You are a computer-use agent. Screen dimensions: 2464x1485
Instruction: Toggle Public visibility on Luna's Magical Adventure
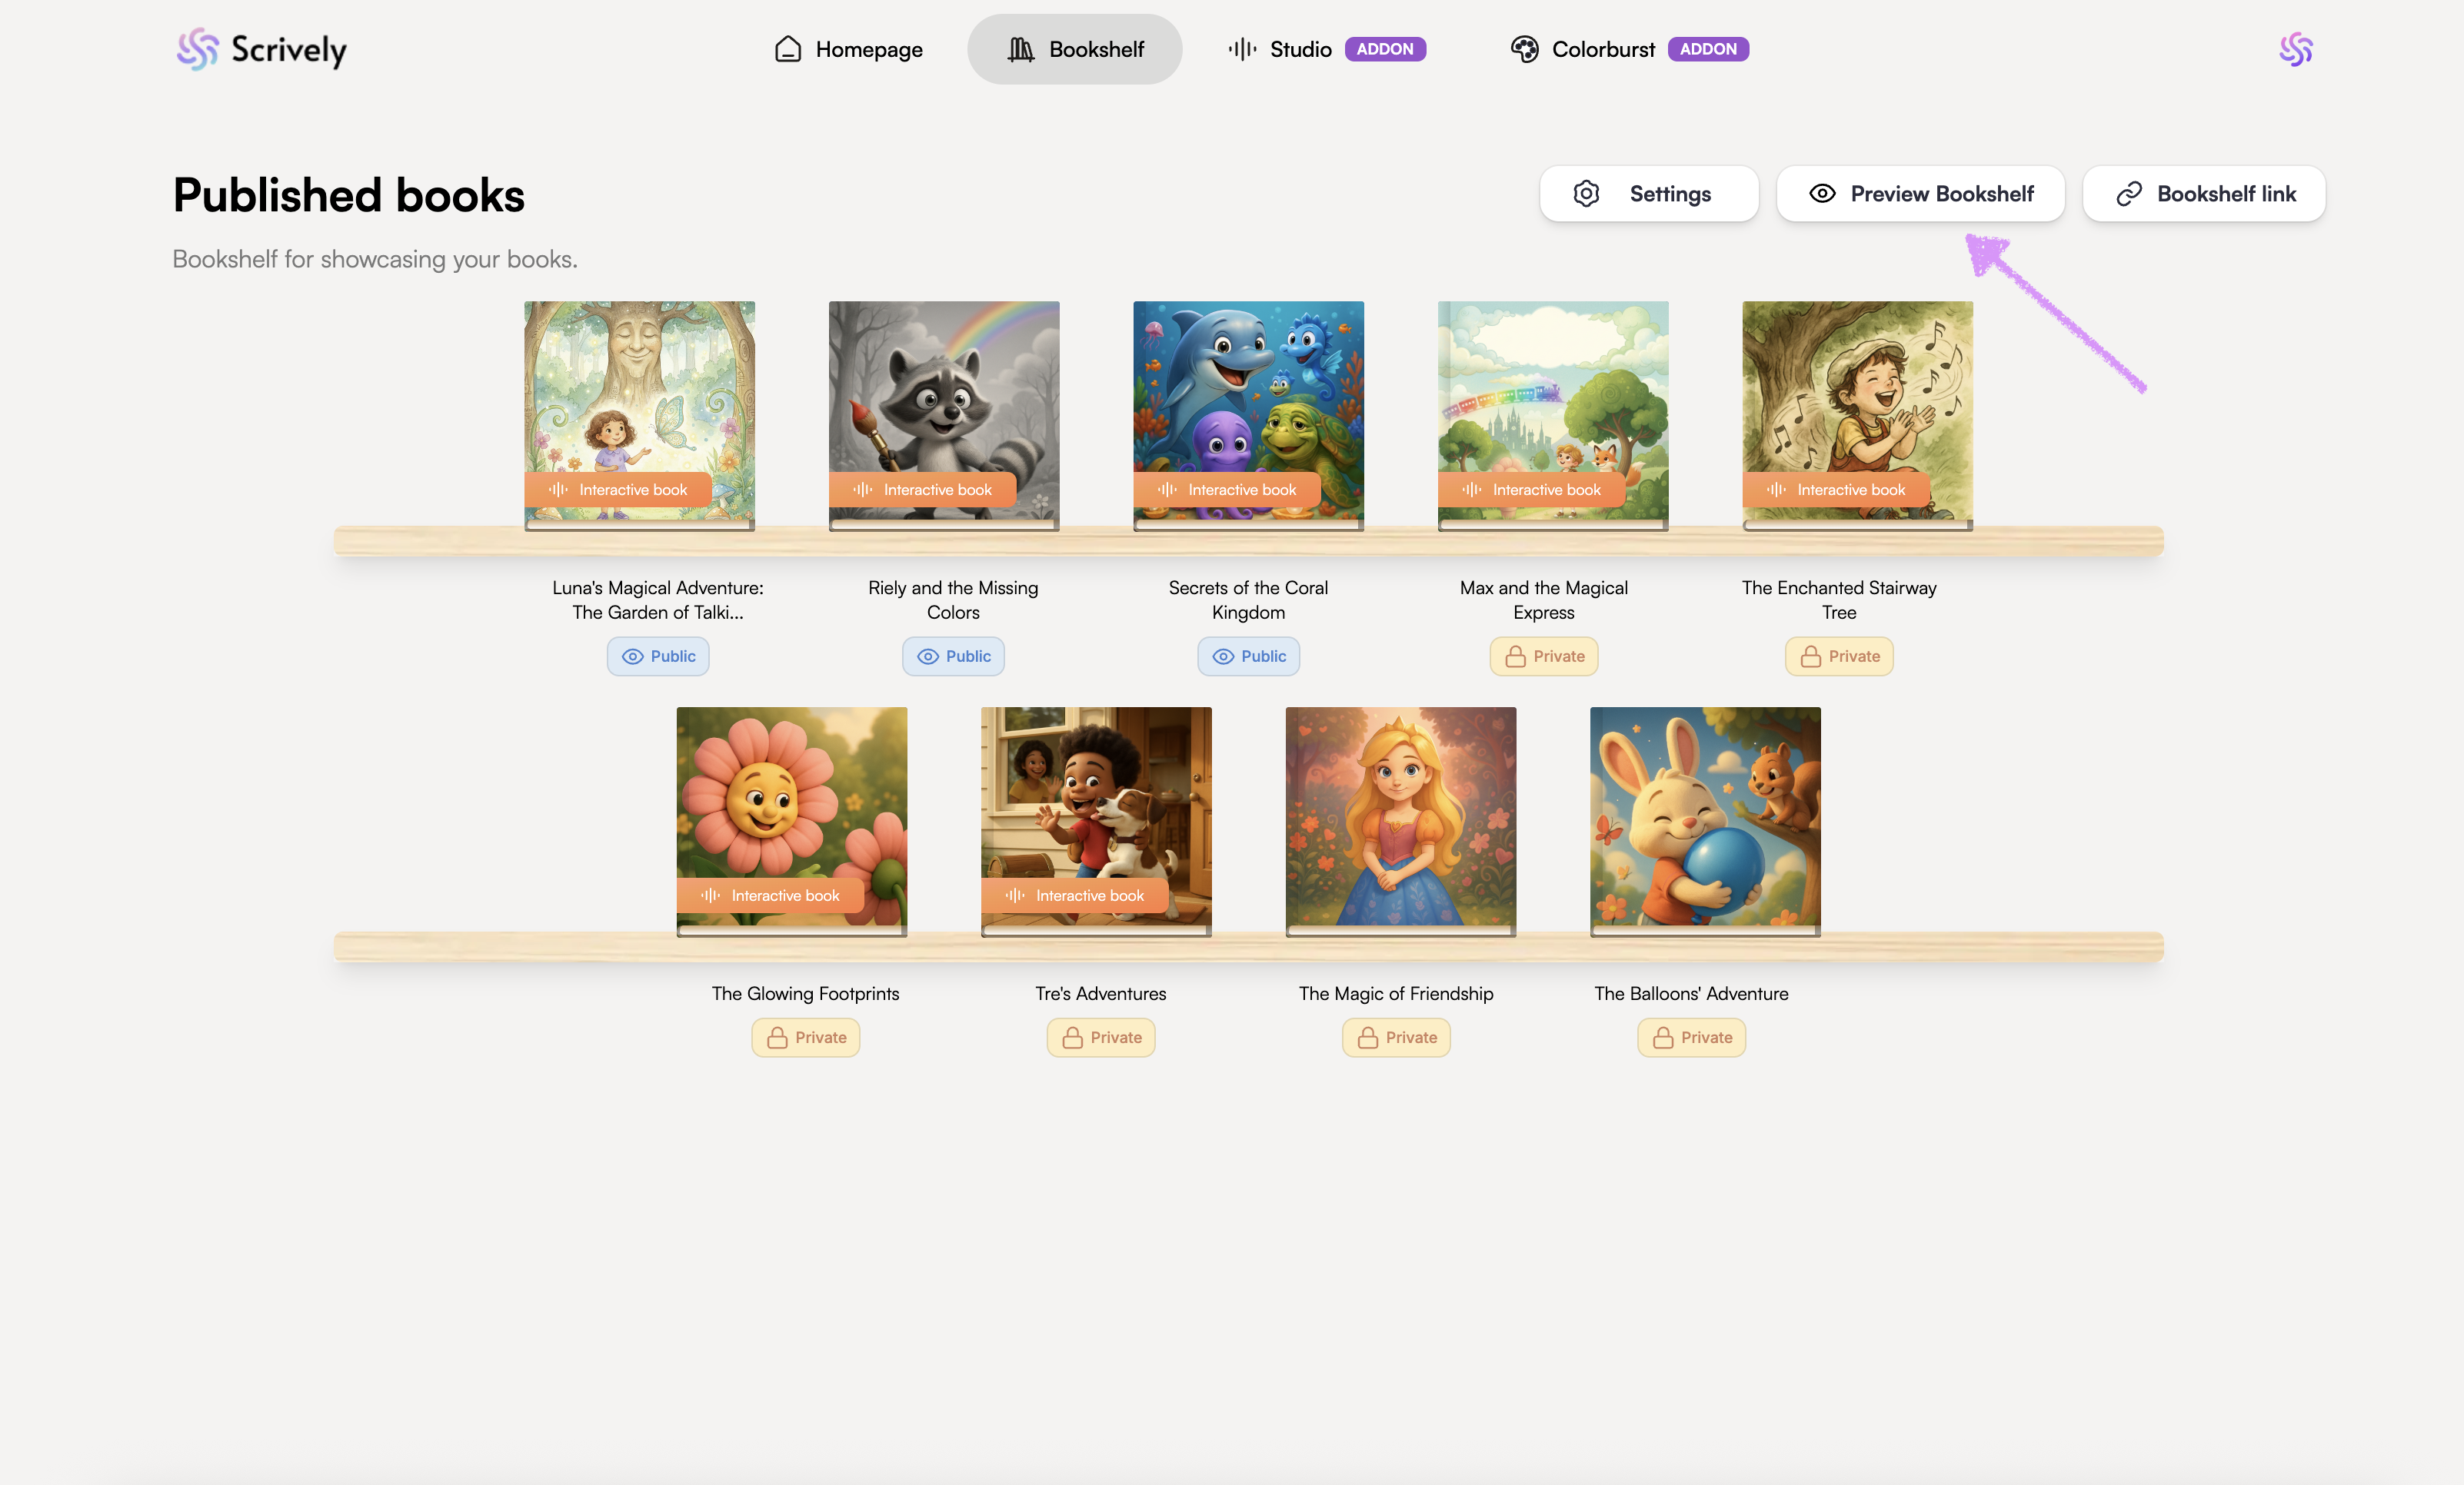[x=658, y=656]
